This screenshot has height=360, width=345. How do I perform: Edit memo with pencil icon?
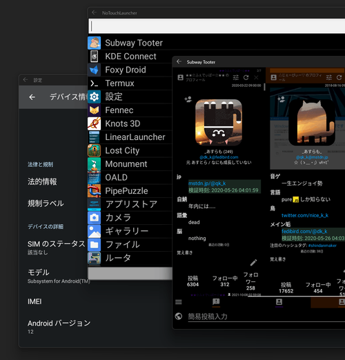coord(253,263)
